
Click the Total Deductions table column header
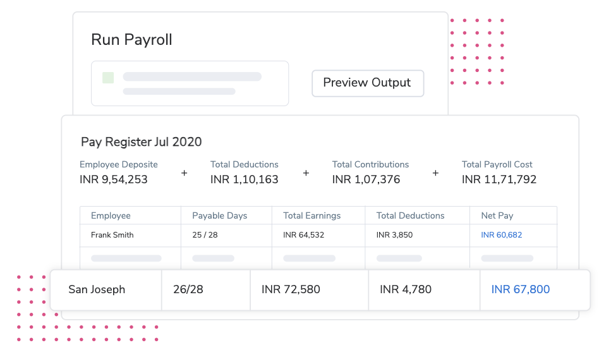click(410, 215)
